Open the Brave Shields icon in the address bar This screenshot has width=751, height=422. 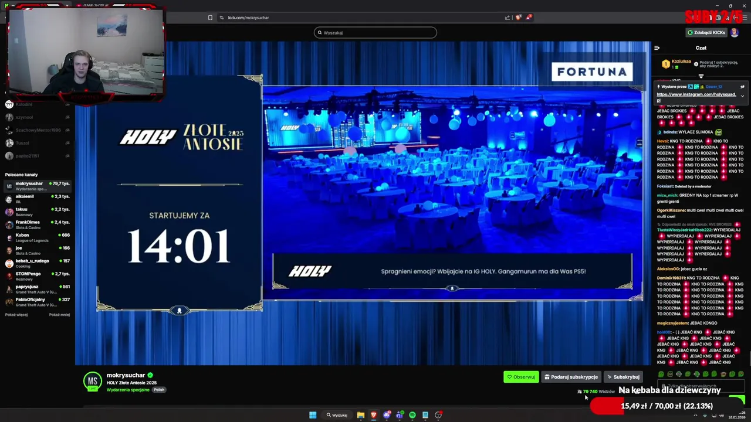(x=519, y=18)
